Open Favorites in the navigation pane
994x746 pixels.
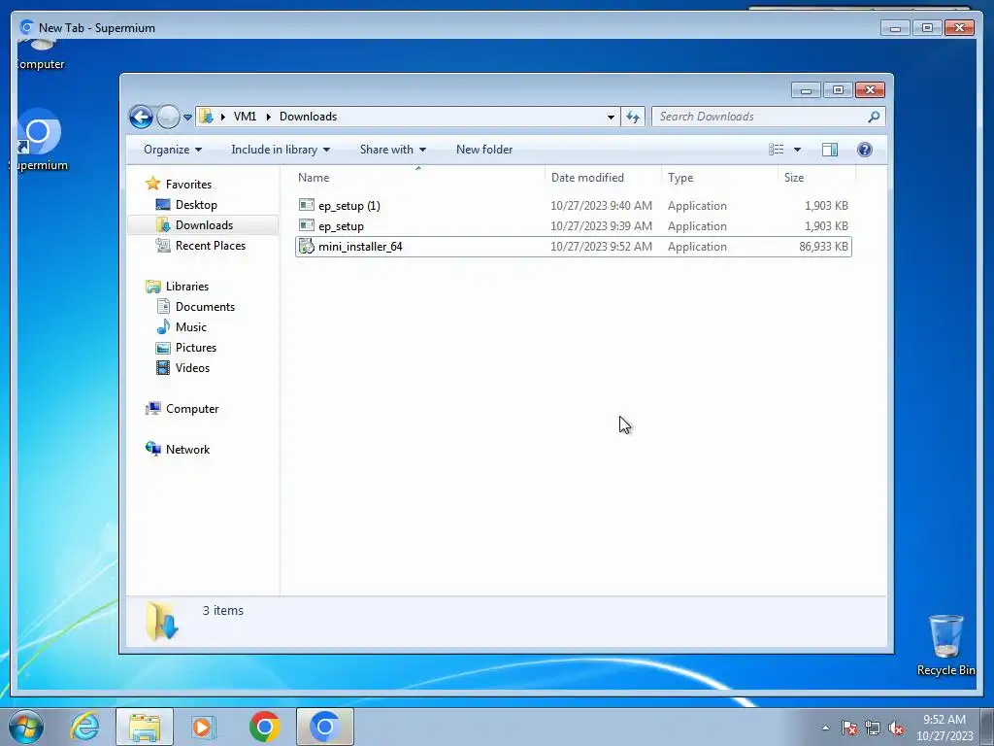pyautogui.click(x=188, y=185)
